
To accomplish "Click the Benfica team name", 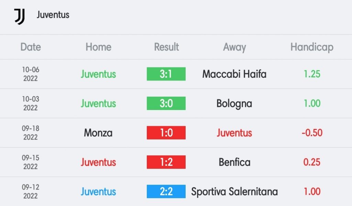I will click(234, 162).
